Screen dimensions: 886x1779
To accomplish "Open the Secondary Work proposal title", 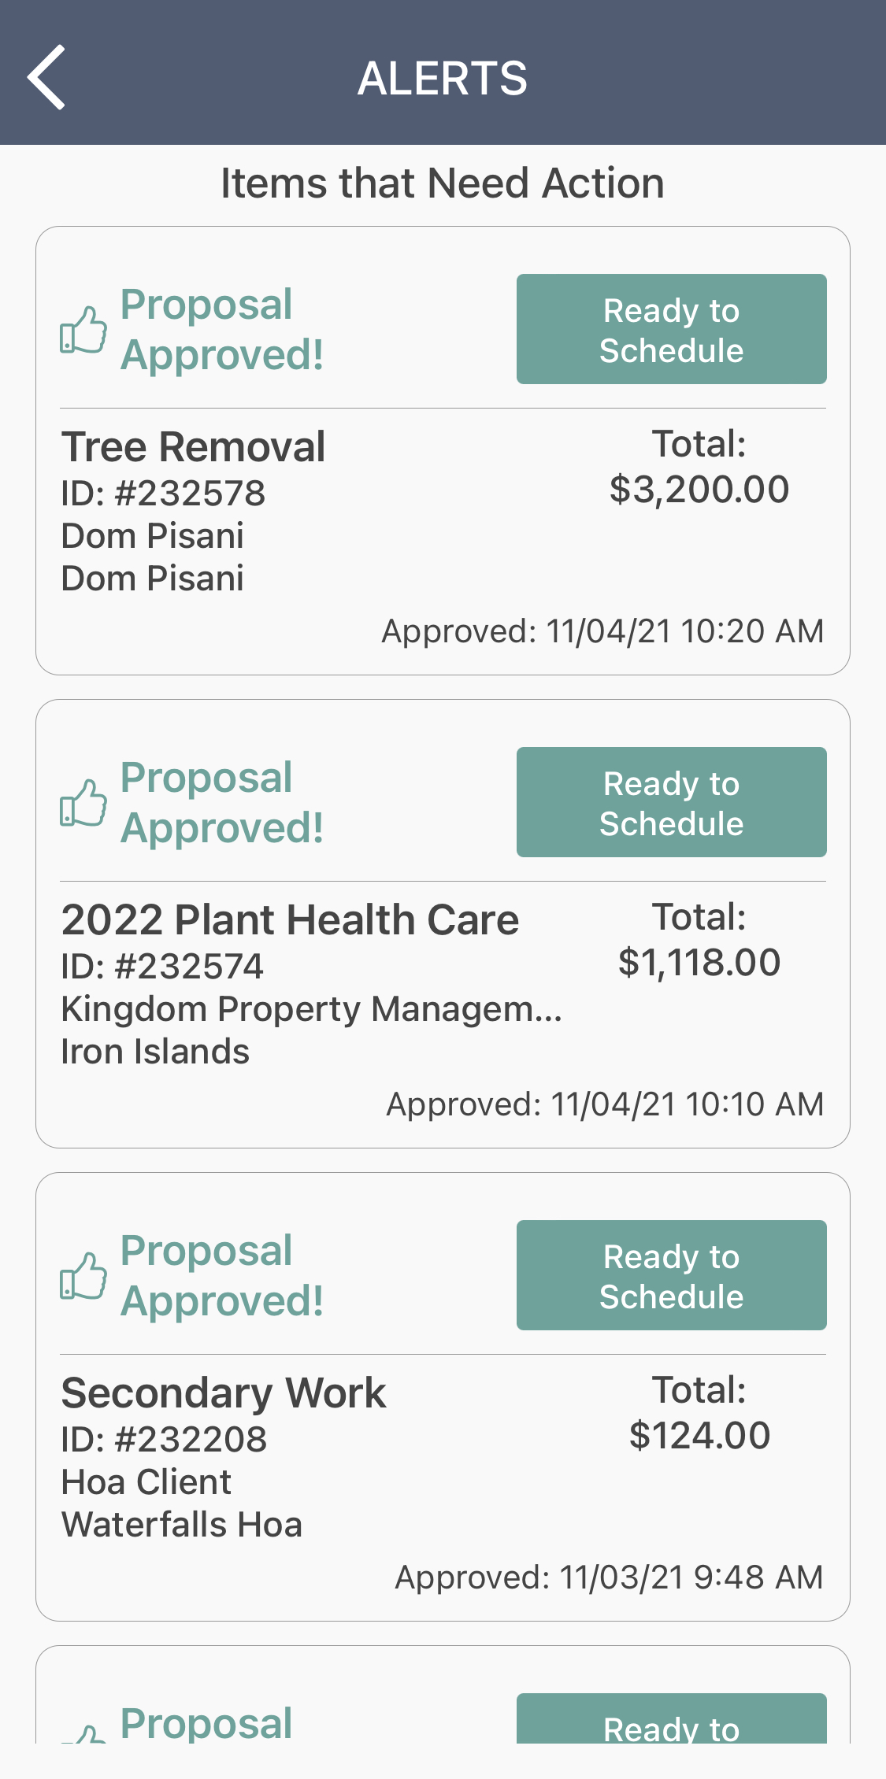I will [x=224, y=1393].
